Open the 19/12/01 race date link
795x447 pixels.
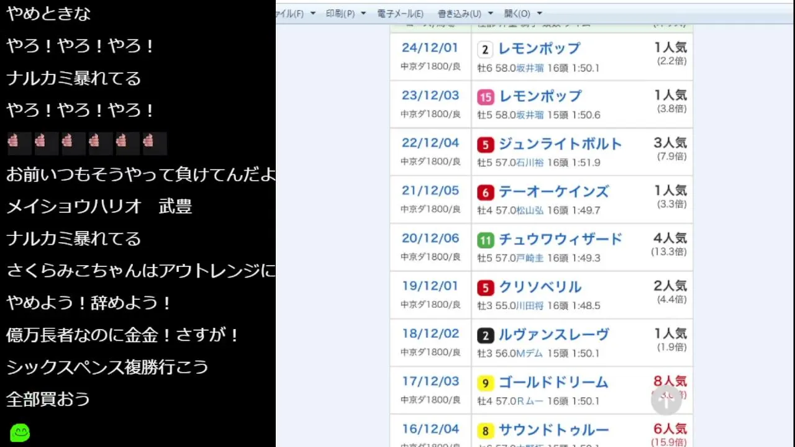(x=430, y=286)
